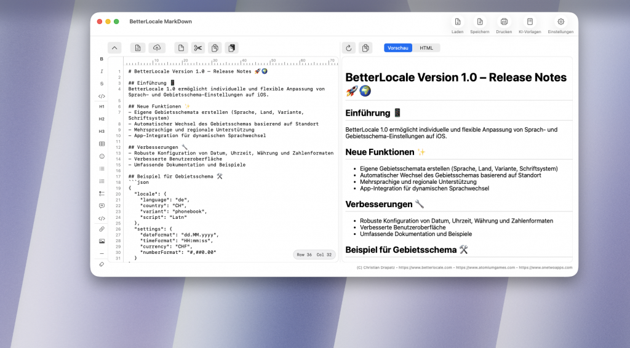The height and width of the screenshot is (348, 630).
Task: Insert a hyperlink with the chain icon
Action: point(102,229)
